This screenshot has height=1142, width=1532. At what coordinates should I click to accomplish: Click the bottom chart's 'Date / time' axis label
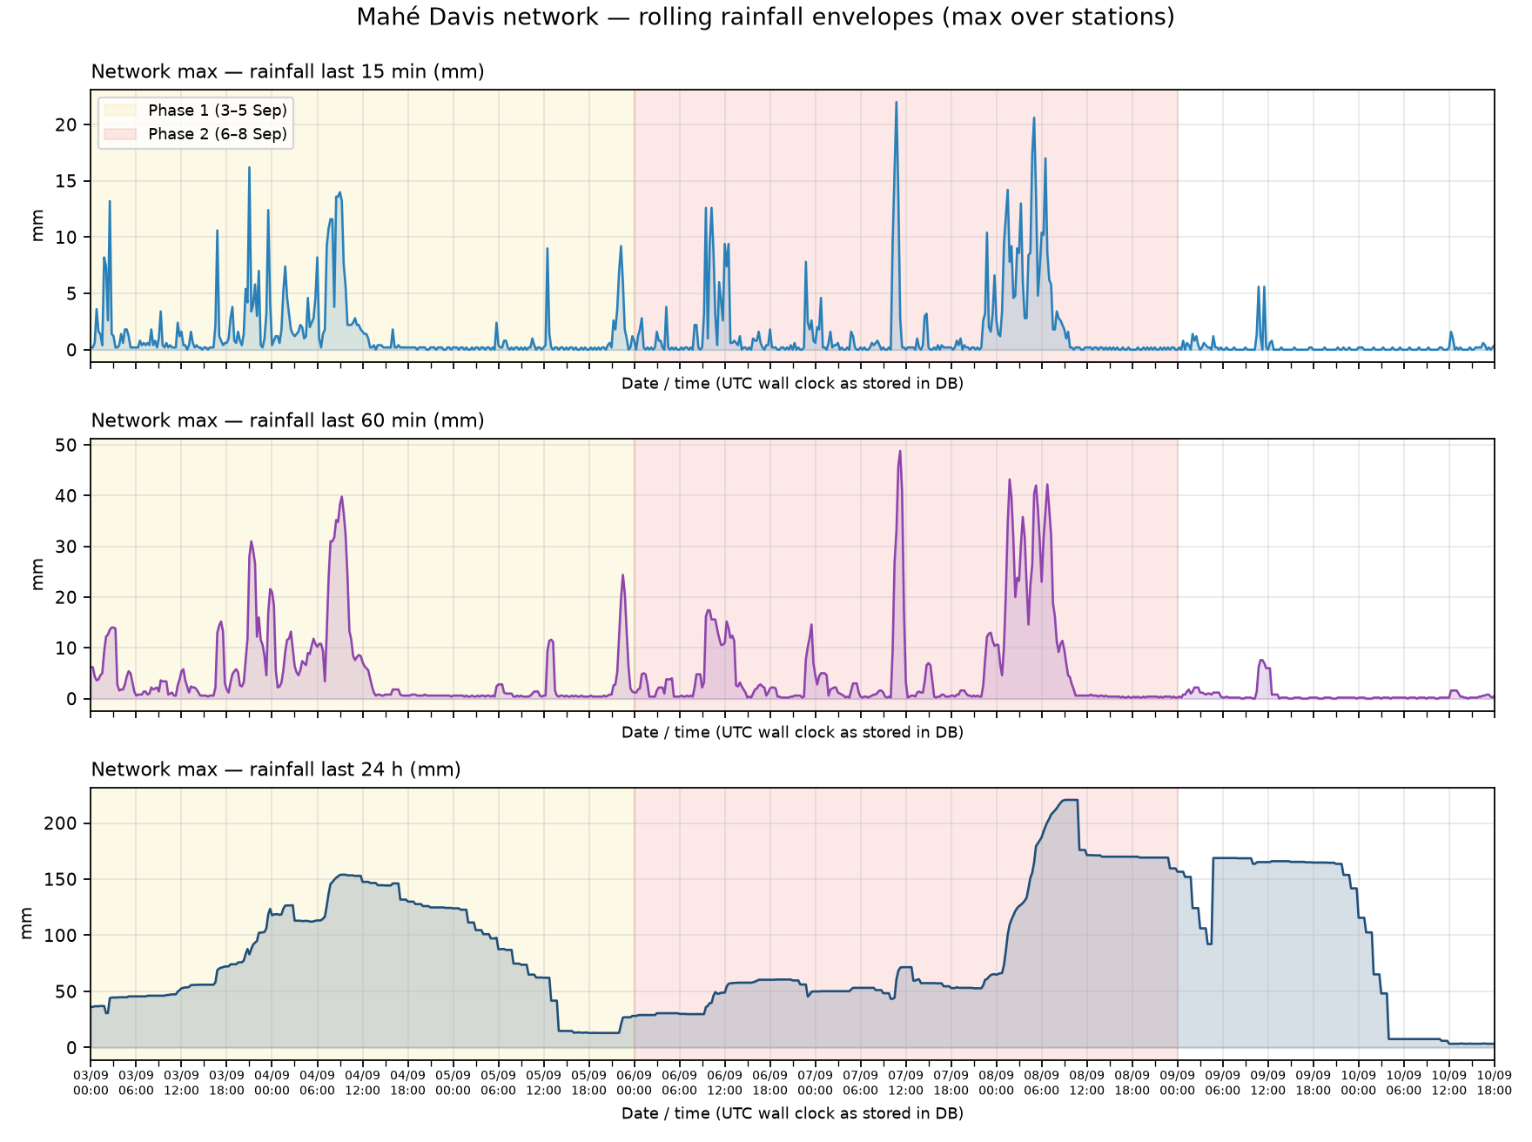click(x=792, y=1113)
